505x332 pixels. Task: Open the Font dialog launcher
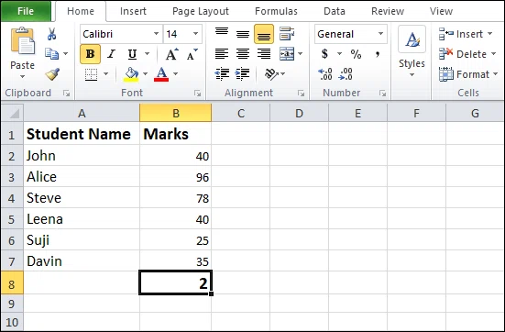click(x=197, y=94)
